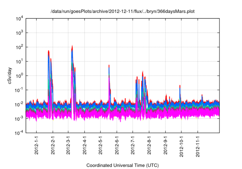This screenshot has height=169, width=242.
Task: Click the tallest red peak in early March
Action: 72,47
